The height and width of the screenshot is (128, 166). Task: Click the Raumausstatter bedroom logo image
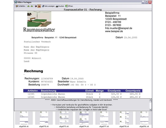39,19
